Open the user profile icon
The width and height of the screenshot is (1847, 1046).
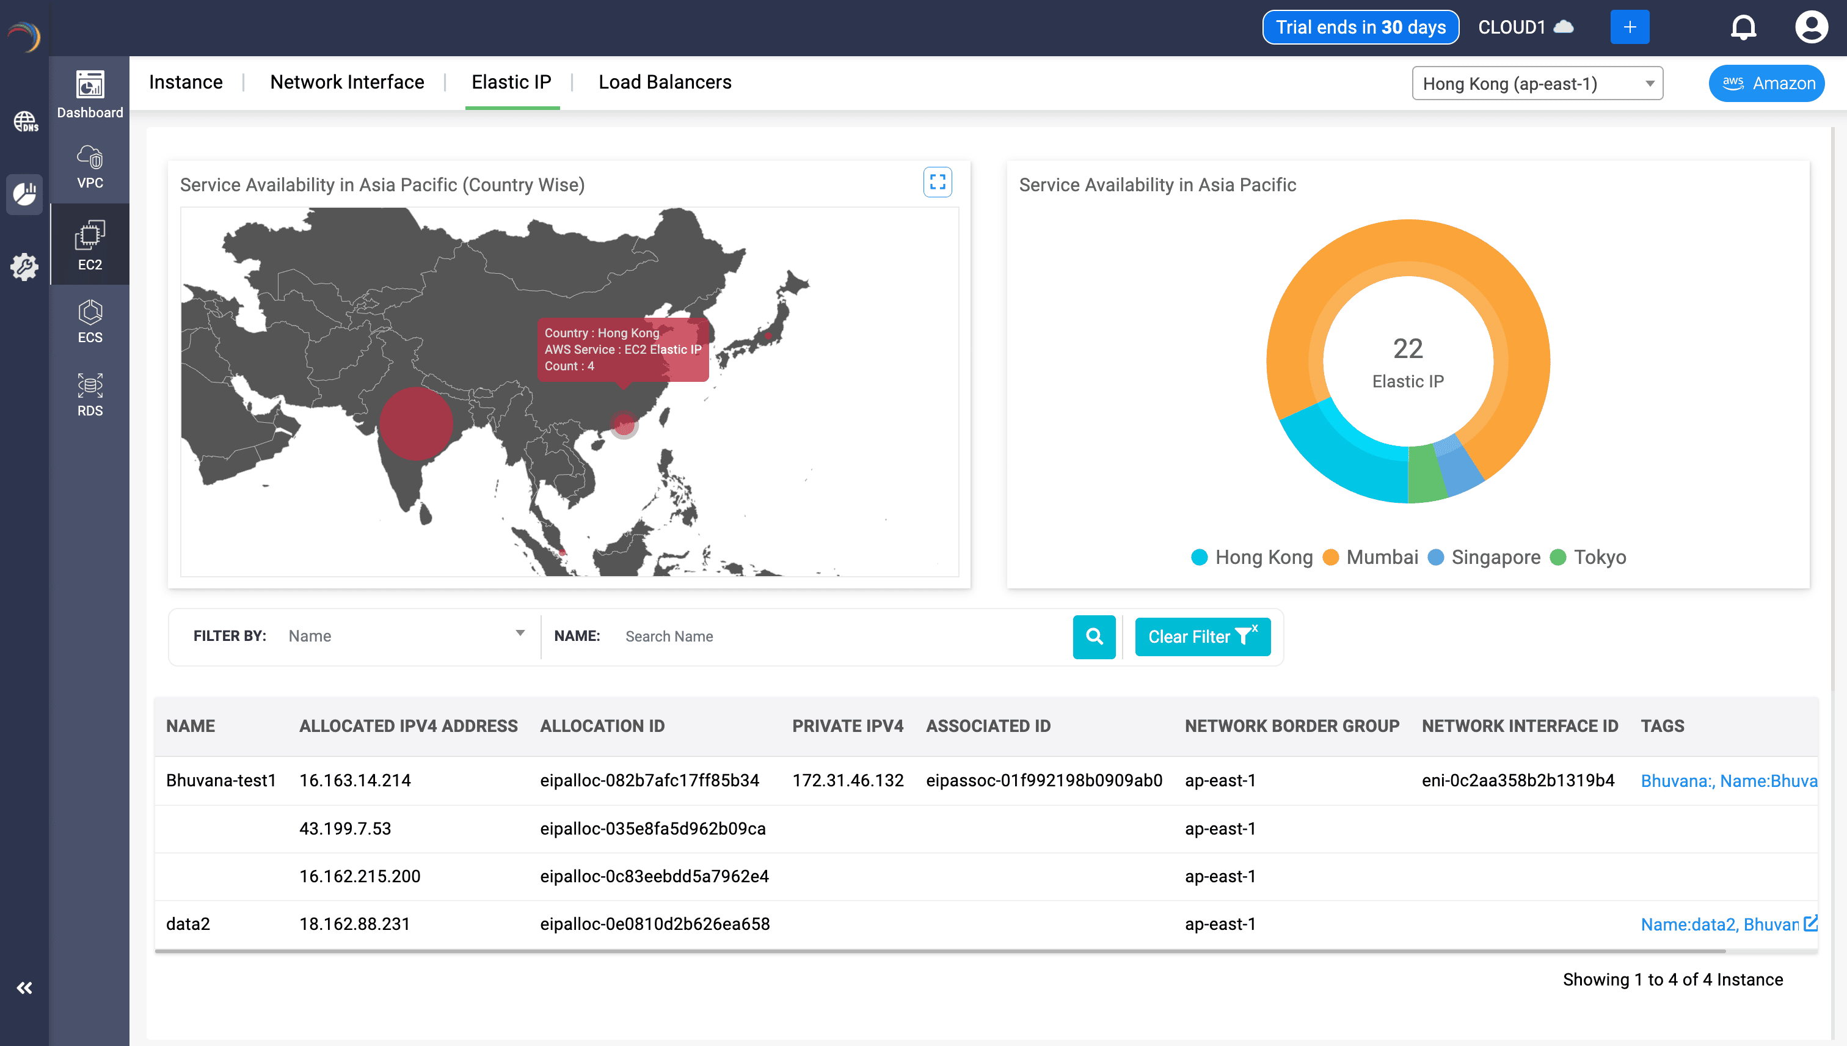1810,27
